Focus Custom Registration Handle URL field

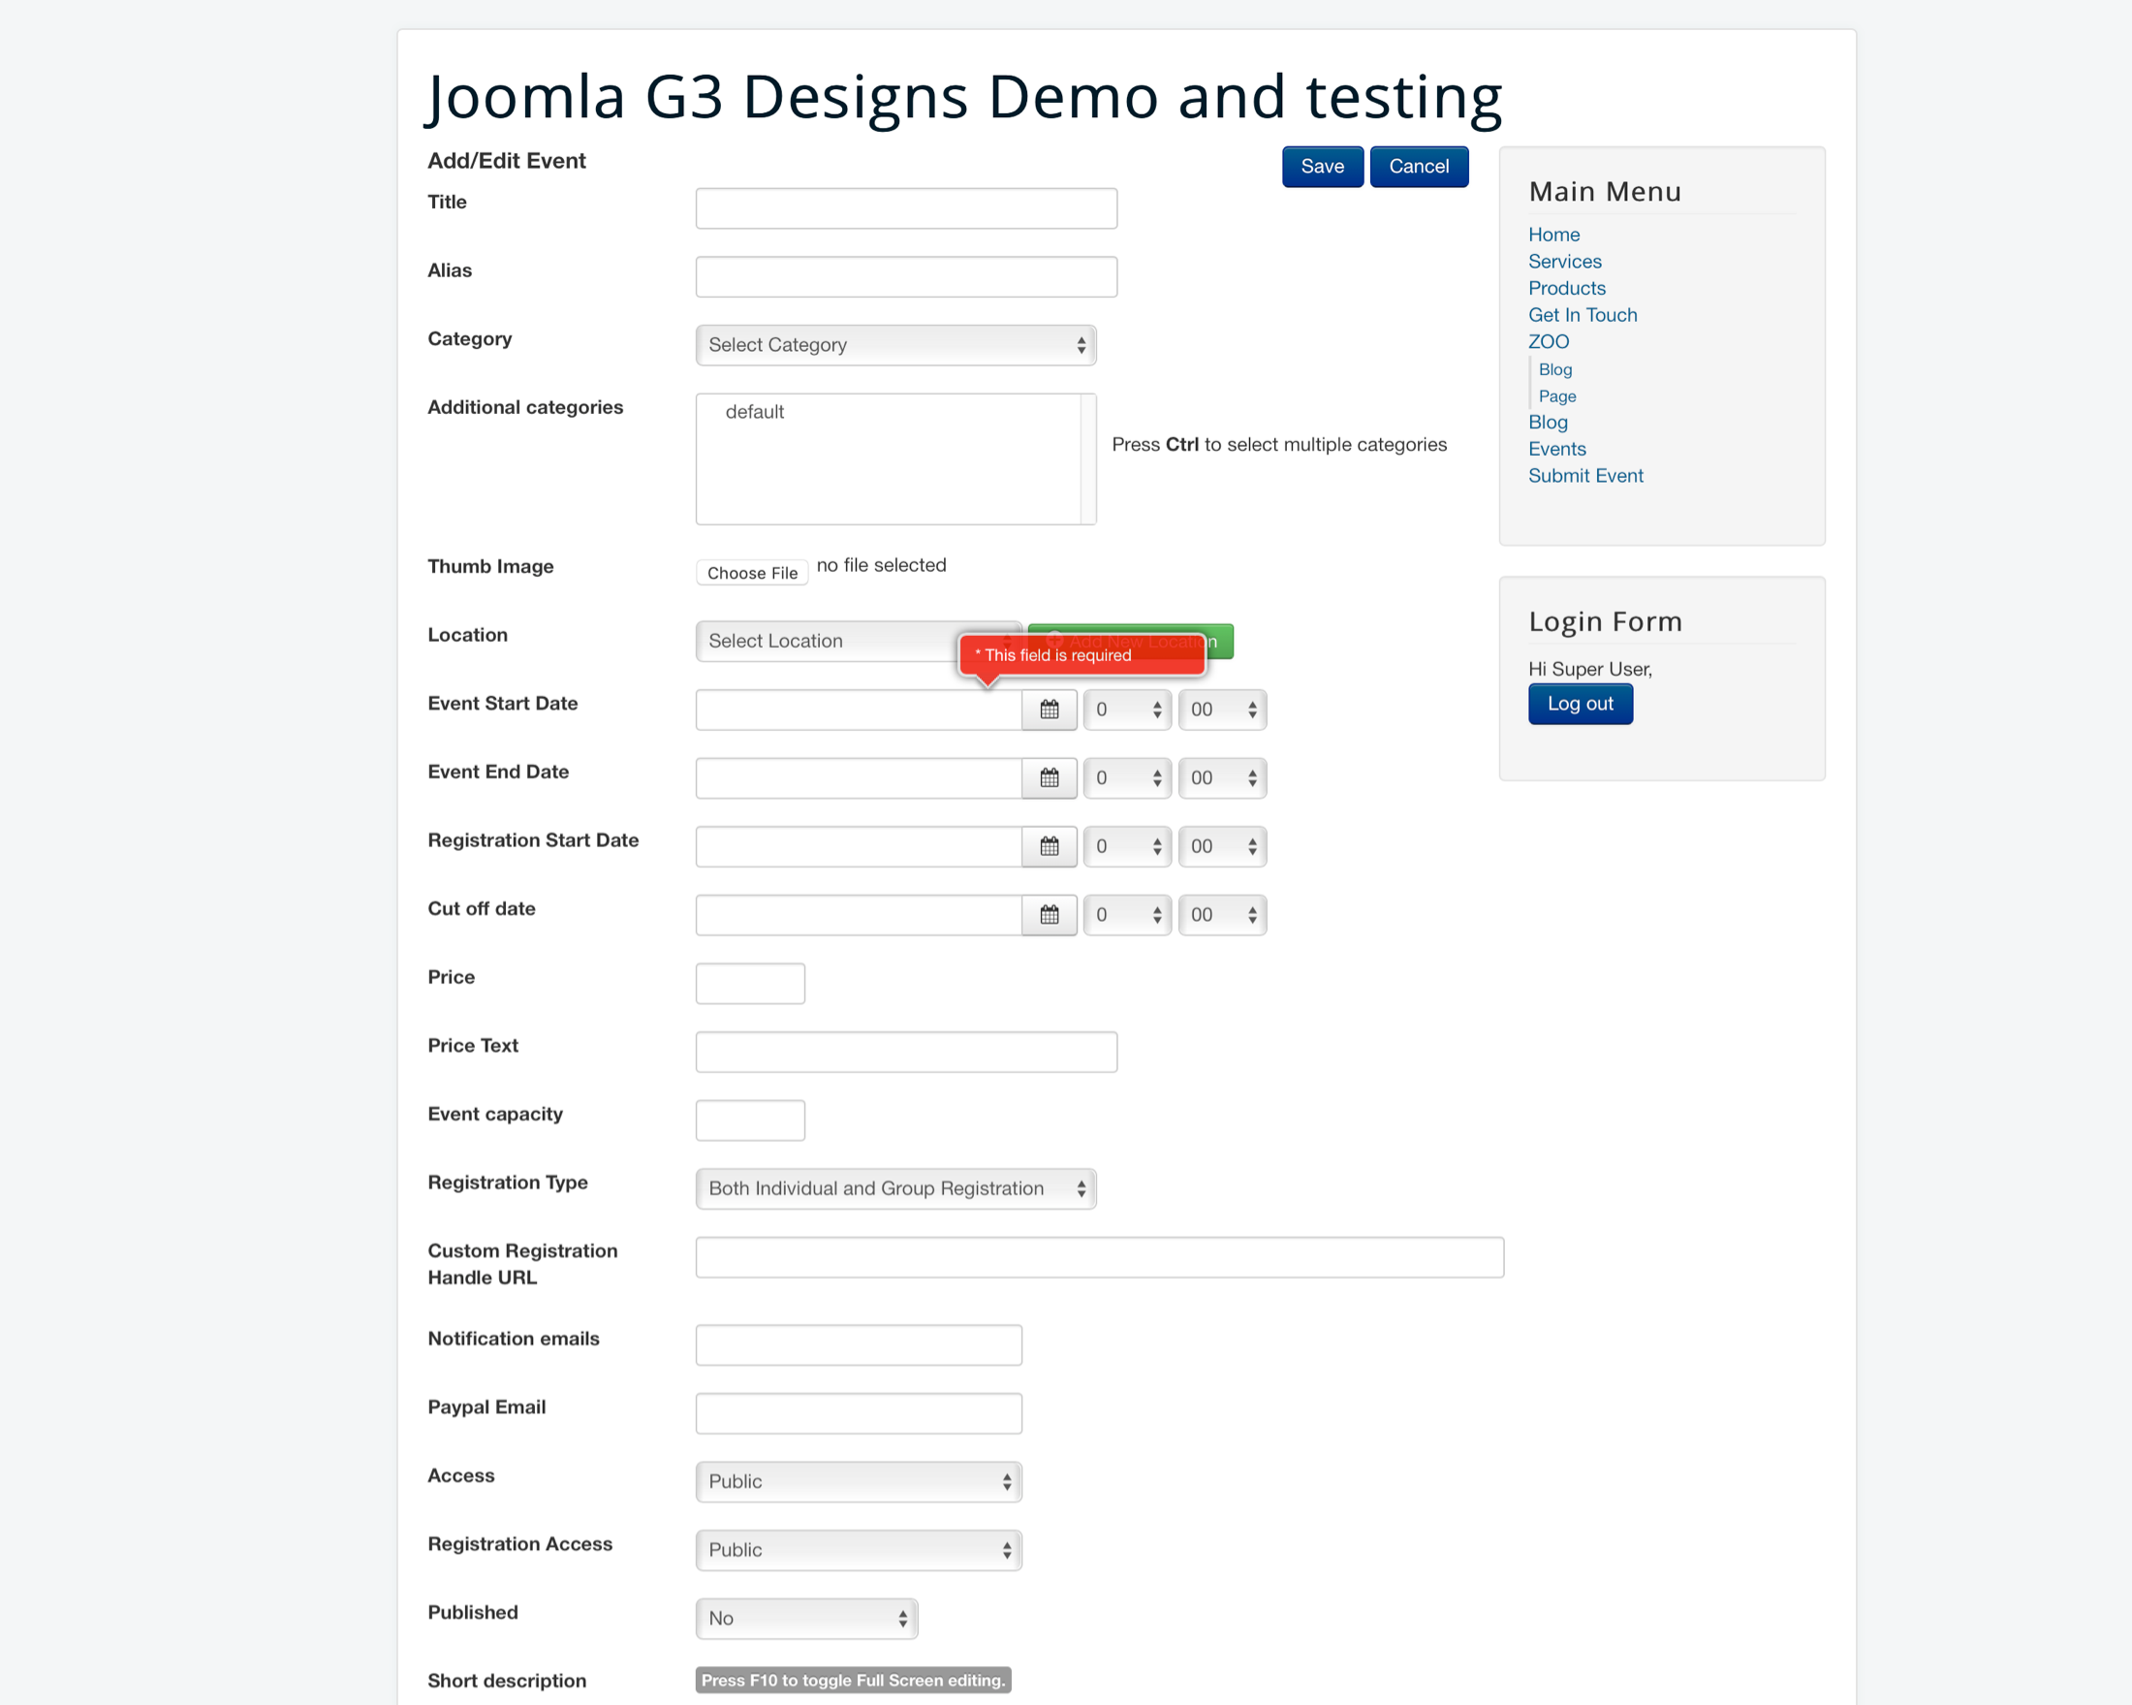(1100, 1256)
